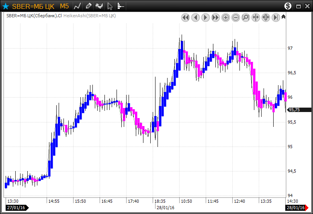Change the M5 timeframe setting

(64, 6)
